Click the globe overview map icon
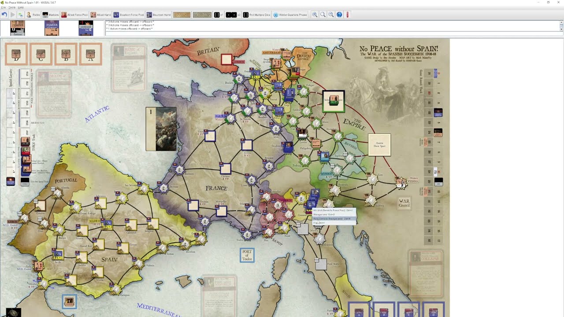 [339, 15]
